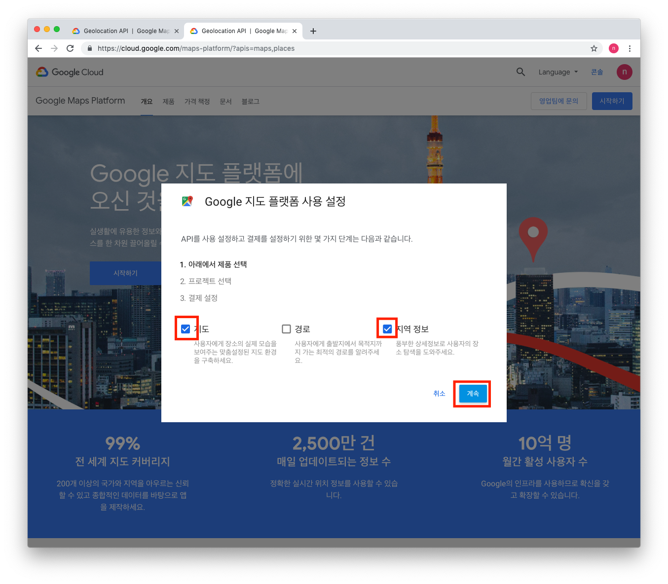Click the step '3. 결제 설정' text
This screenshot has height=584, width=668.
tap(199, 298)
